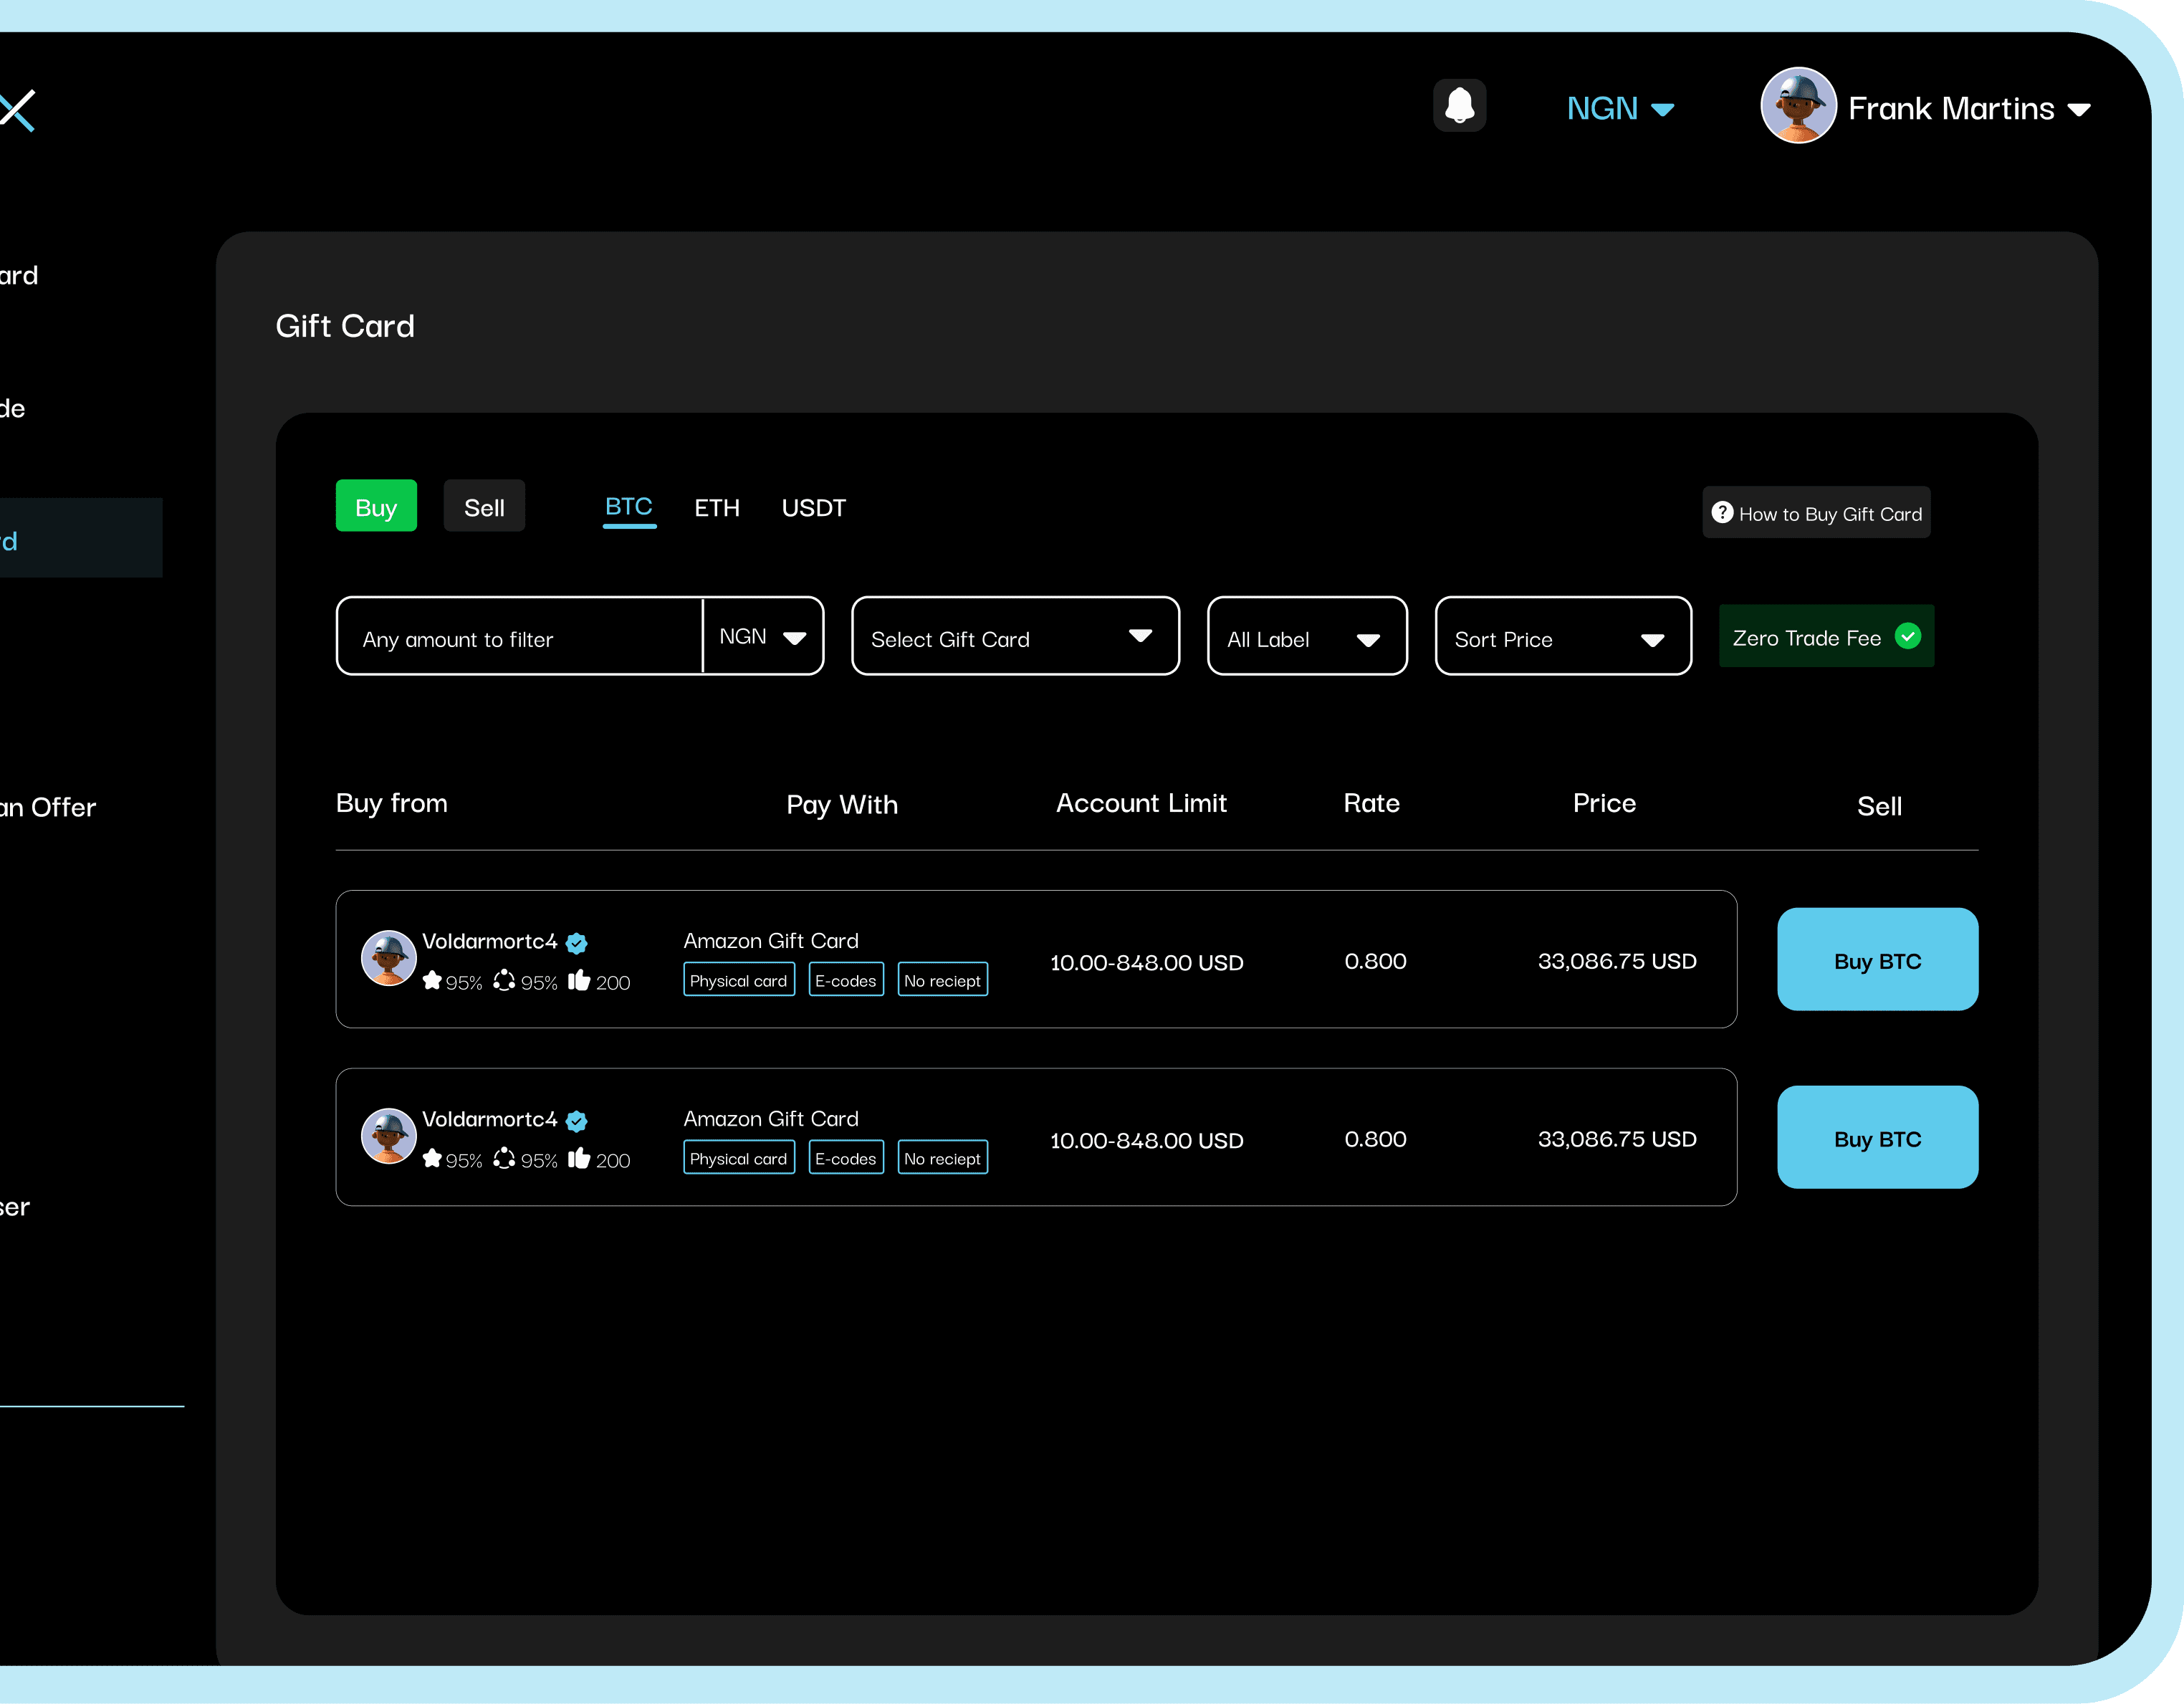Expand the Select Gift Card dropdown
Screen dimensions: 2184x1704
[x=1015, y=636]
